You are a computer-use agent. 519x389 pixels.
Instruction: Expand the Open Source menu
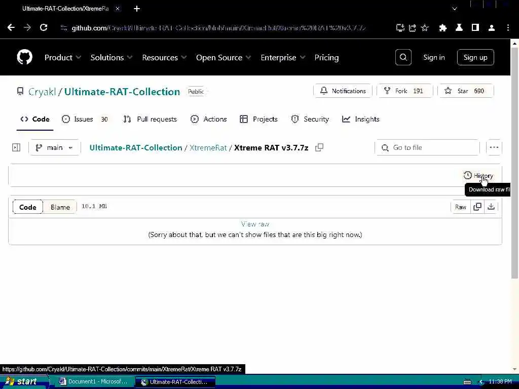[x=224, y=58]
